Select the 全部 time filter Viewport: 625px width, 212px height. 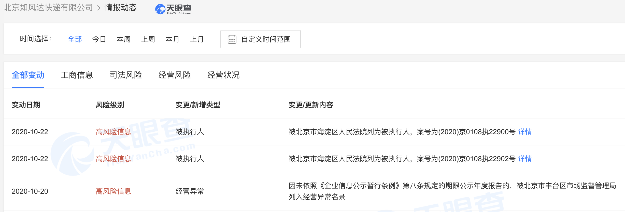(x=75, y=39)
